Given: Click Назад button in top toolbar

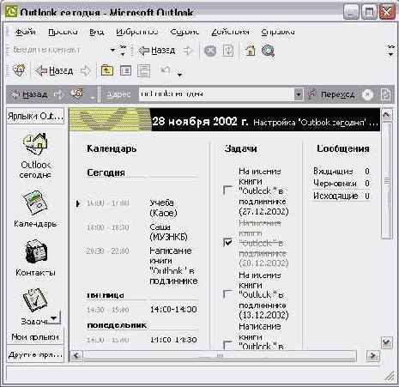Looking at the screenshot, I should click(x=157, y=51).
